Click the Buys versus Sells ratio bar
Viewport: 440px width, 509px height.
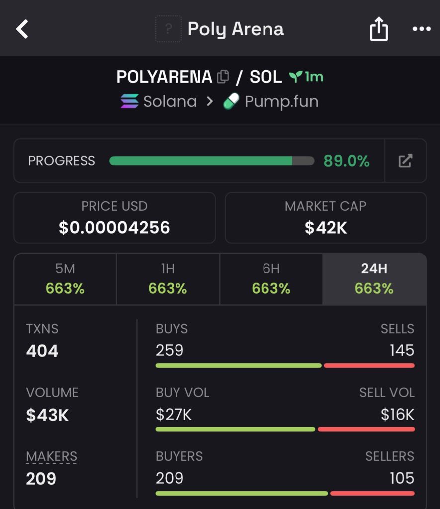tap(284, 366)
